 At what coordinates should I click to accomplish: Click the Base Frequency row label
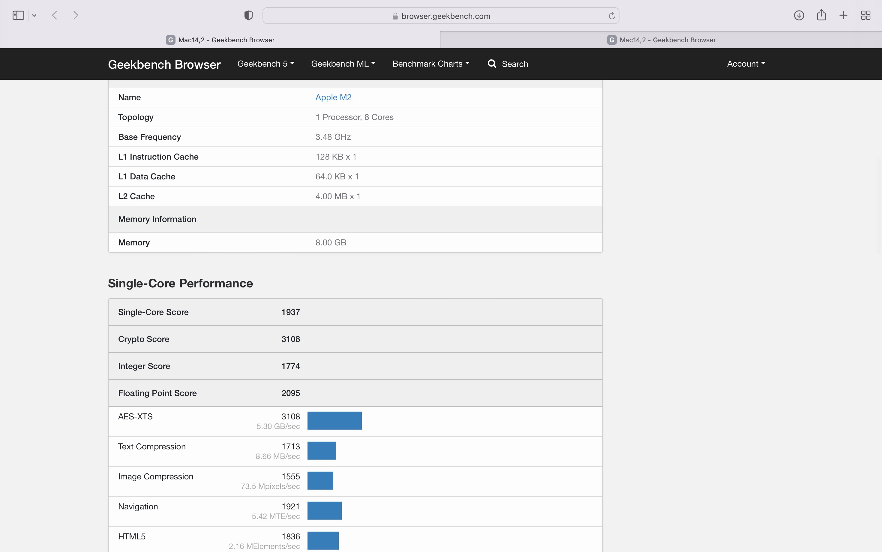[149, 137]
